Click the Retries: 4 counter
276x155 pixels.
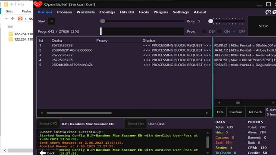point(224,148)
